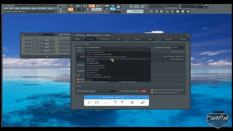Open the Line snap dropdown
This screenshot has height=131, width=233.
point(115,12)
